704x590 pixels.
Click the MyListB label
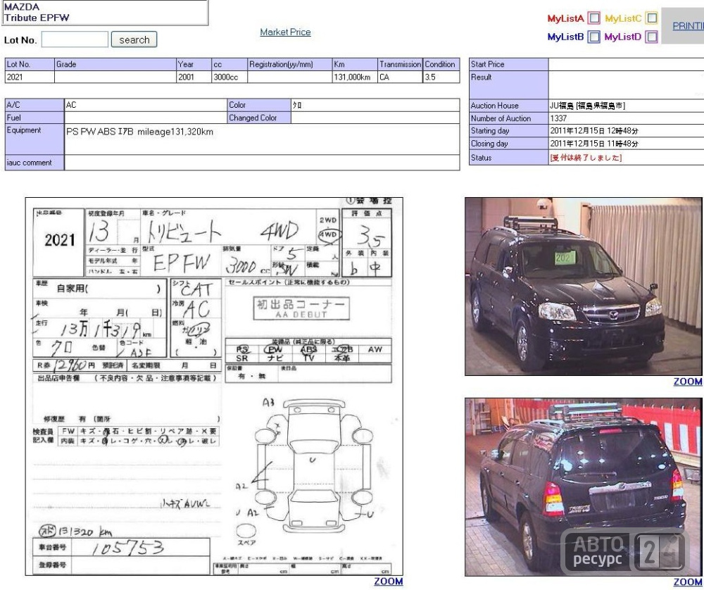(565, 37)
